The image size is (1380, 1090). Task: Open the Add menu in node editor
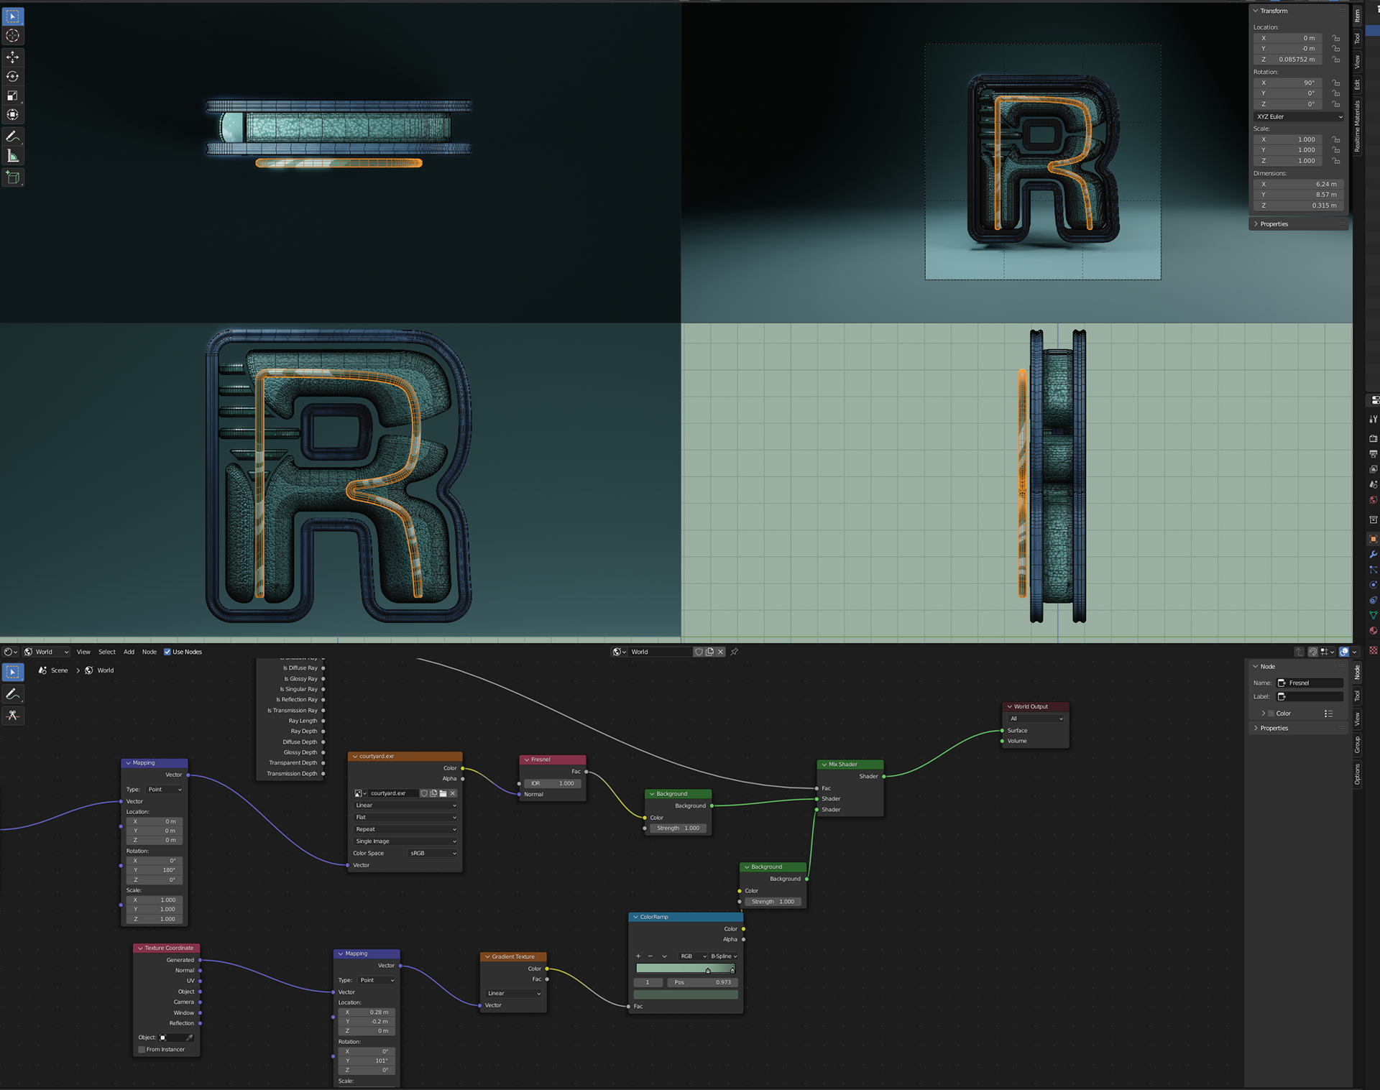pos(129,652)
